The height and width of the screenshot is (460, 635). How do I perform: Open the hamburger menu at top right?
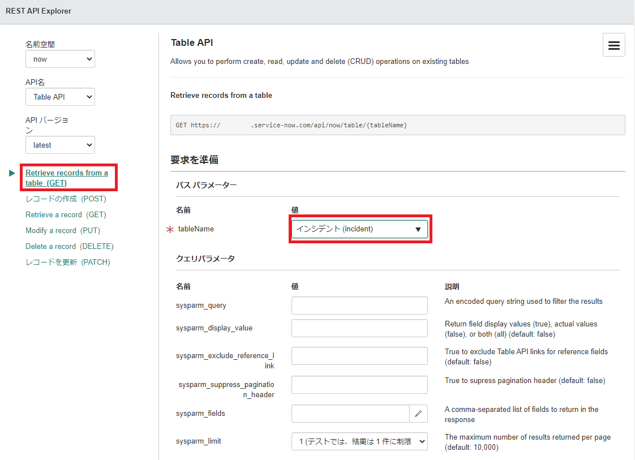[x=614, y=45]
